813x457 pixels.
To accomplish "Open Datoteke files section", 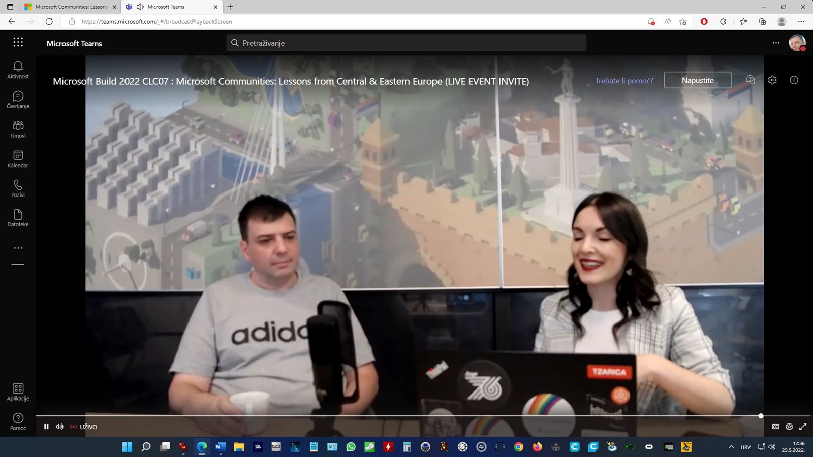I will [18, 218].
